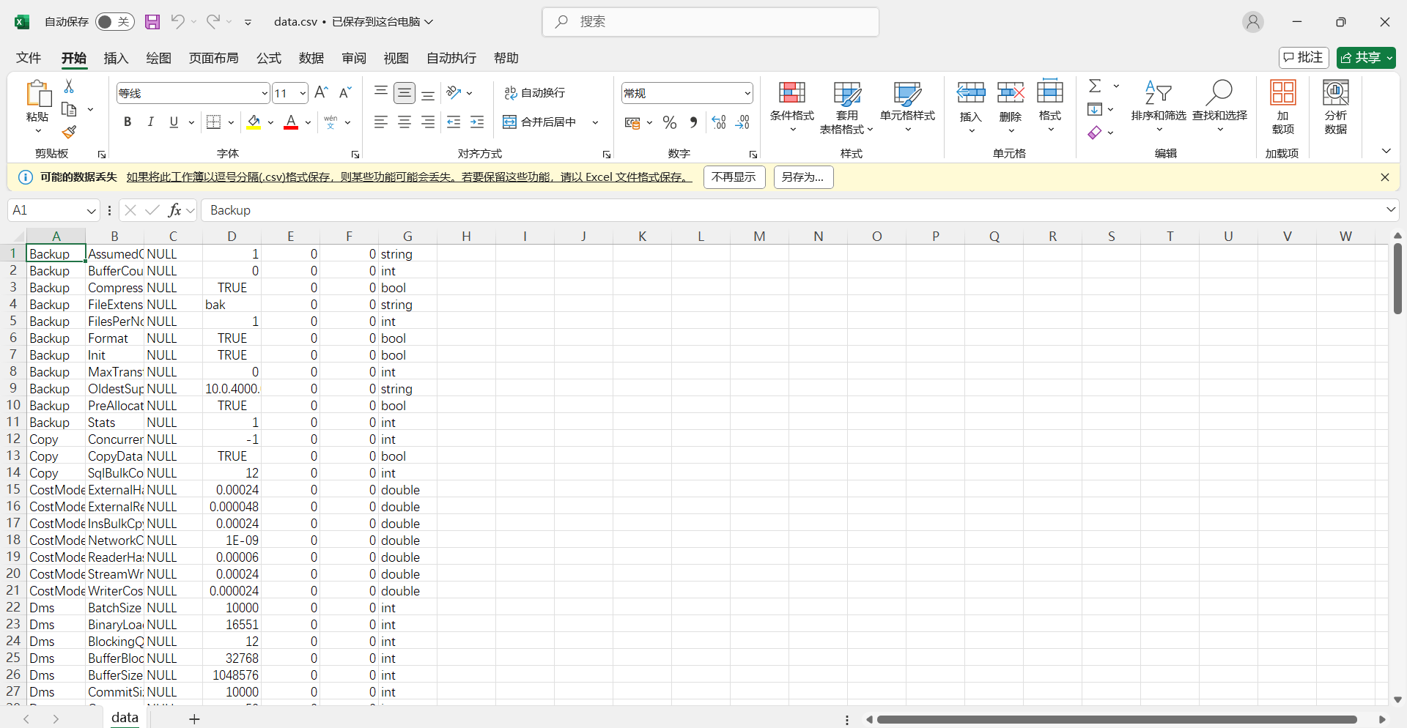The width and height of the screenshot is (1407, 728).
Task: Increase the indent level
Action: coord(477,122)
